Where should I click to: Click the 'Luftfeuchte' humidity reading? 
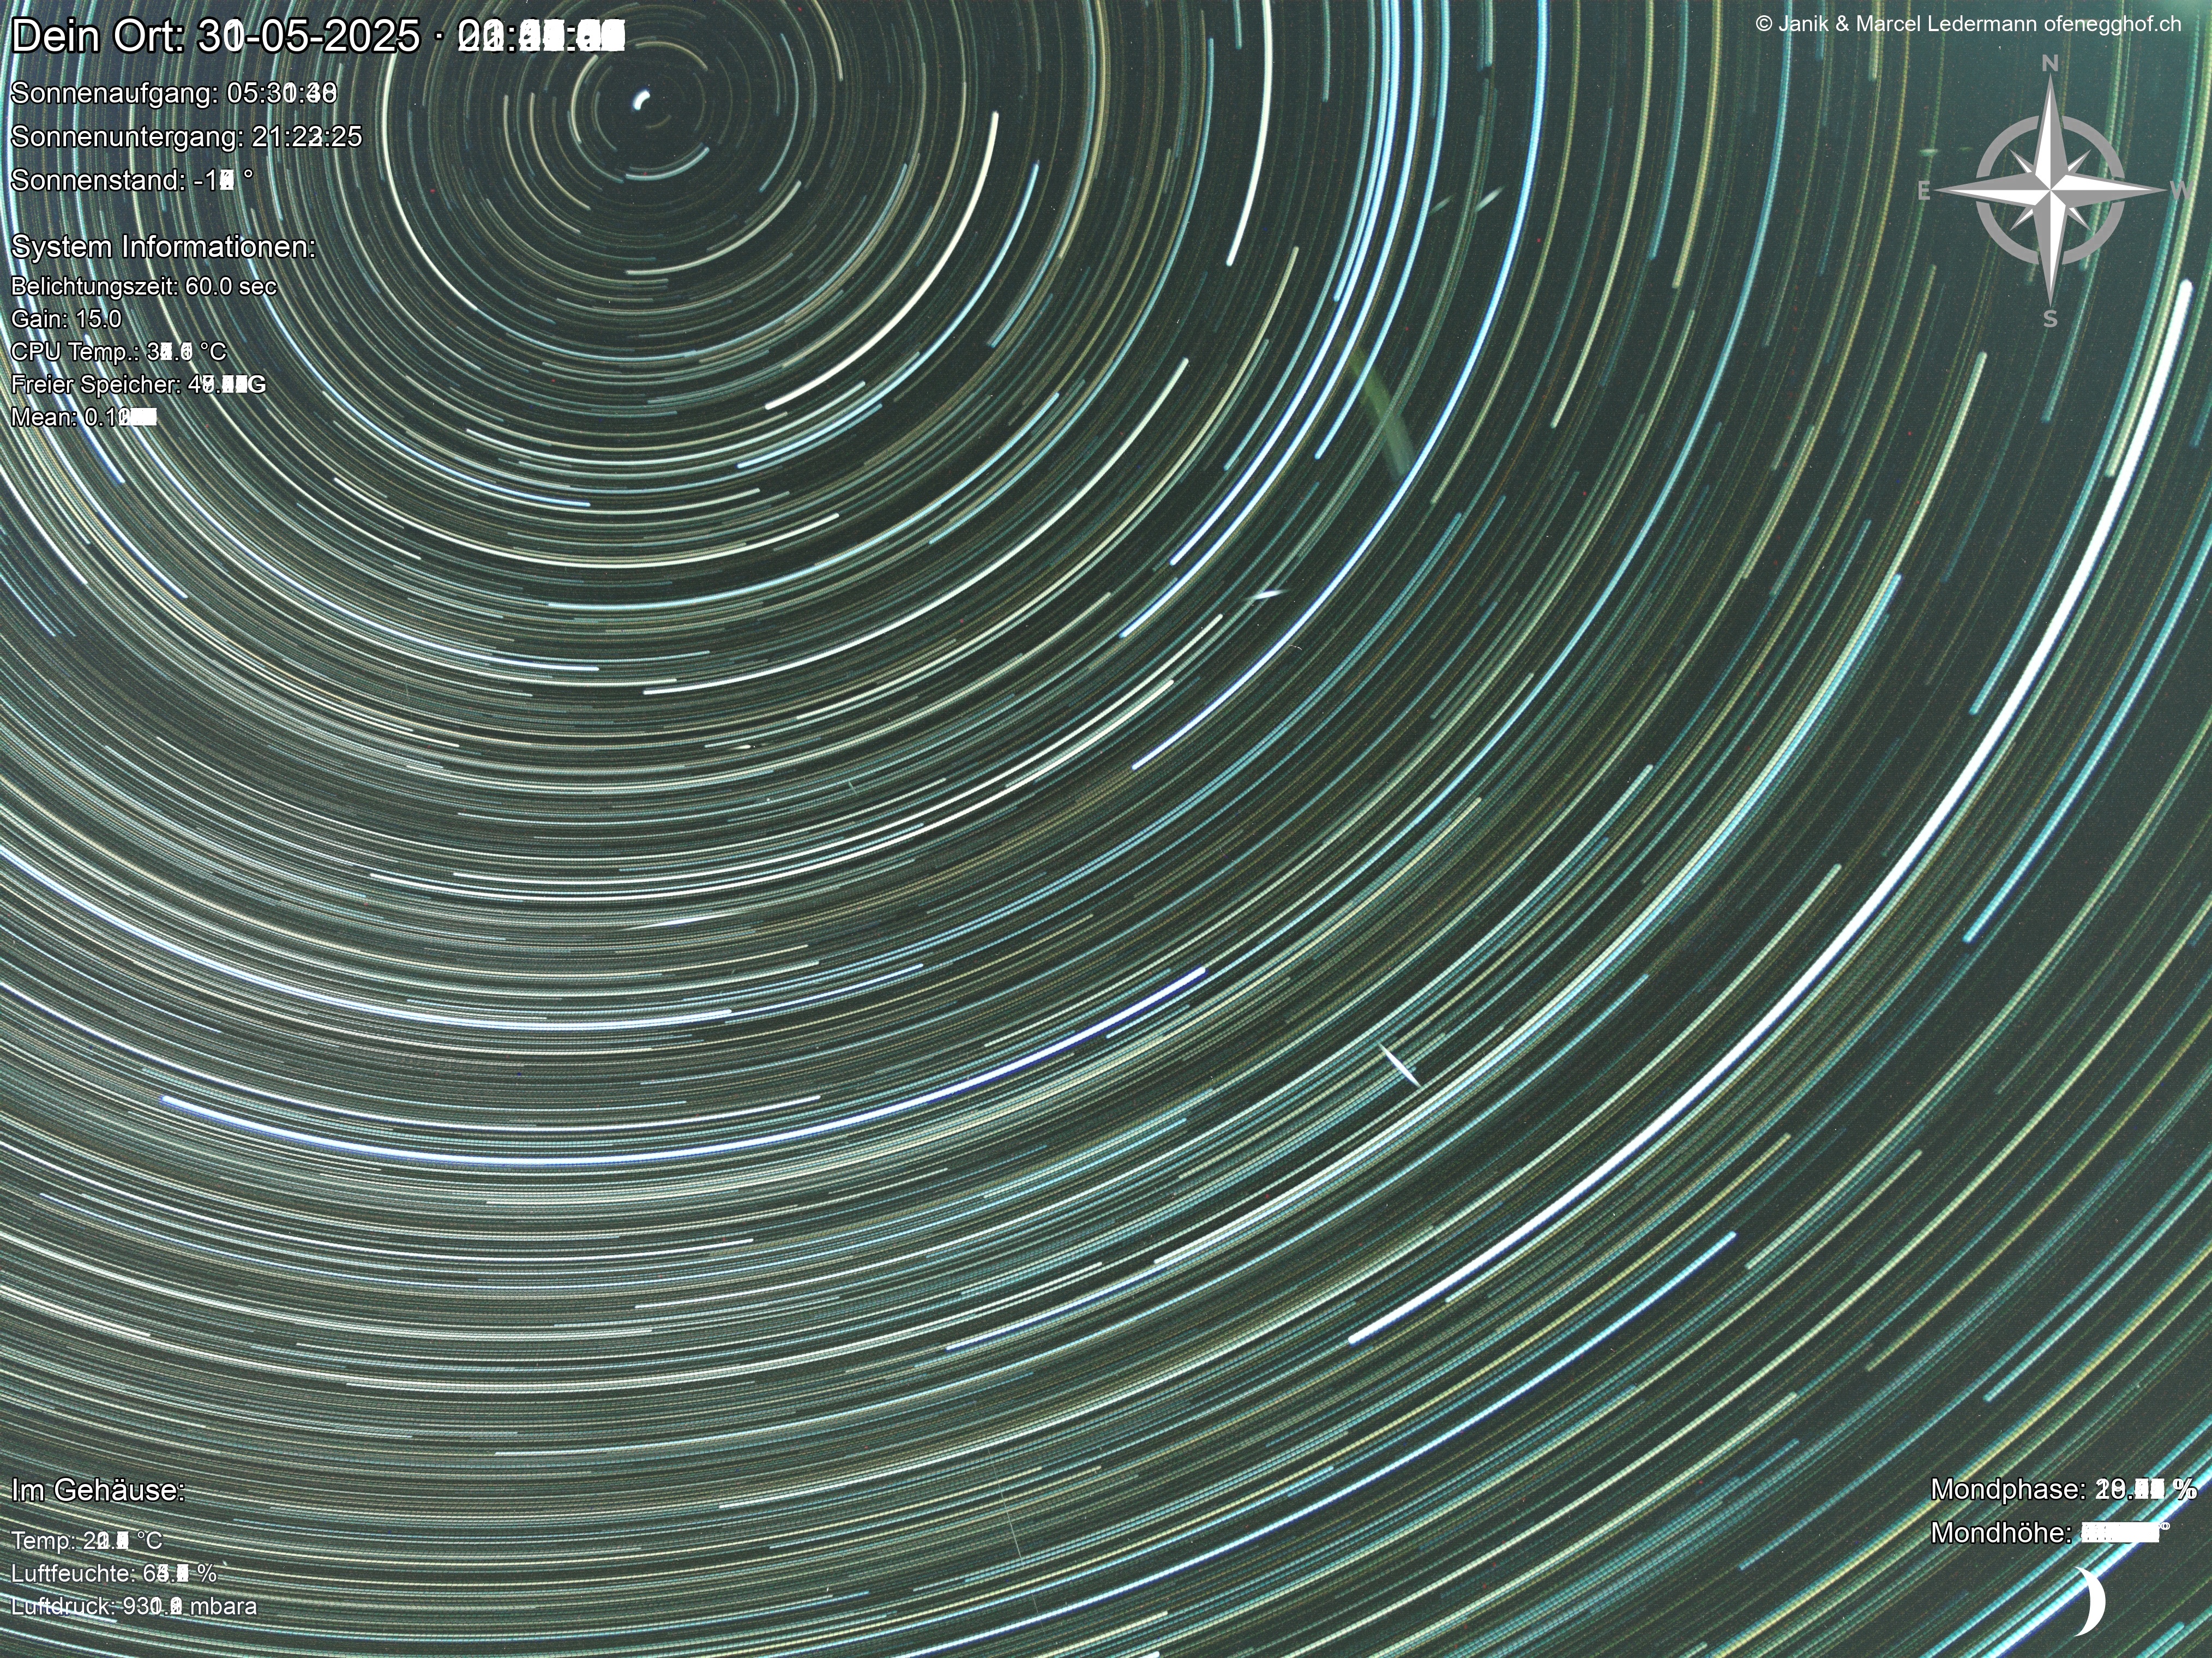click(x=114, y=1573)
